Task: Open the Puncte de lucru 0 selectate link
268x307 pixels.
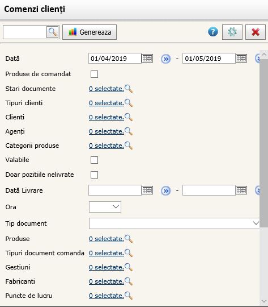Action: 107,296
